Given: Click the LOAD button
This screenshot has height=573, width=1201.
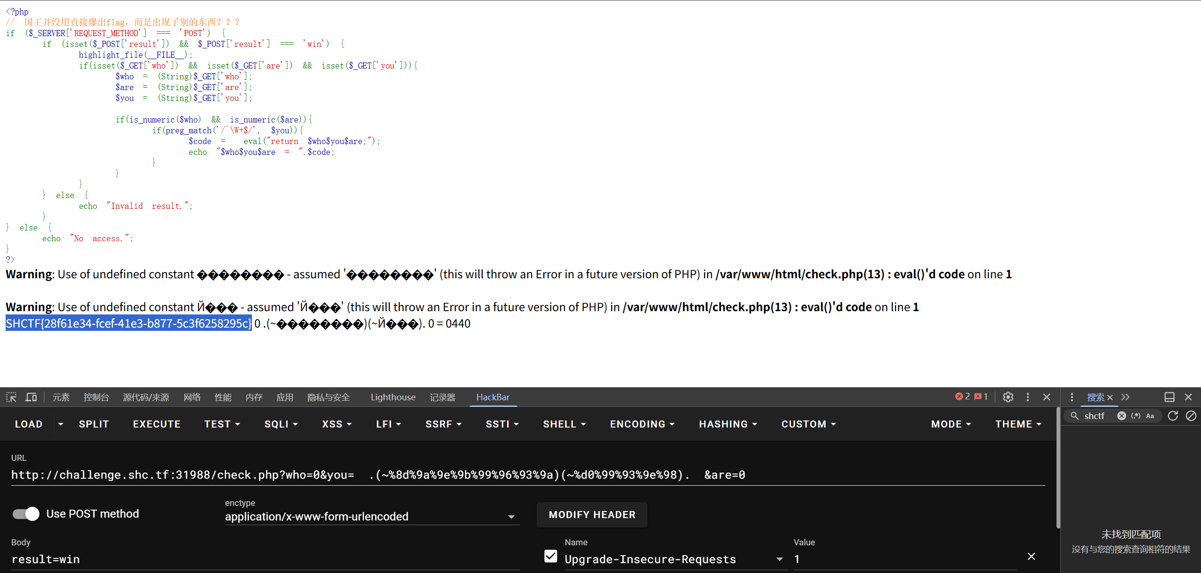Looking at the screenshot, I should 29,424.
